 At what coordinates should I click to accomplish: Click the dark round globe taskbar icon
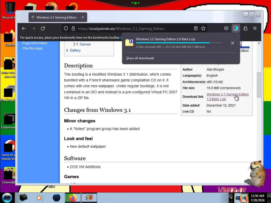(x=57, y=198)
